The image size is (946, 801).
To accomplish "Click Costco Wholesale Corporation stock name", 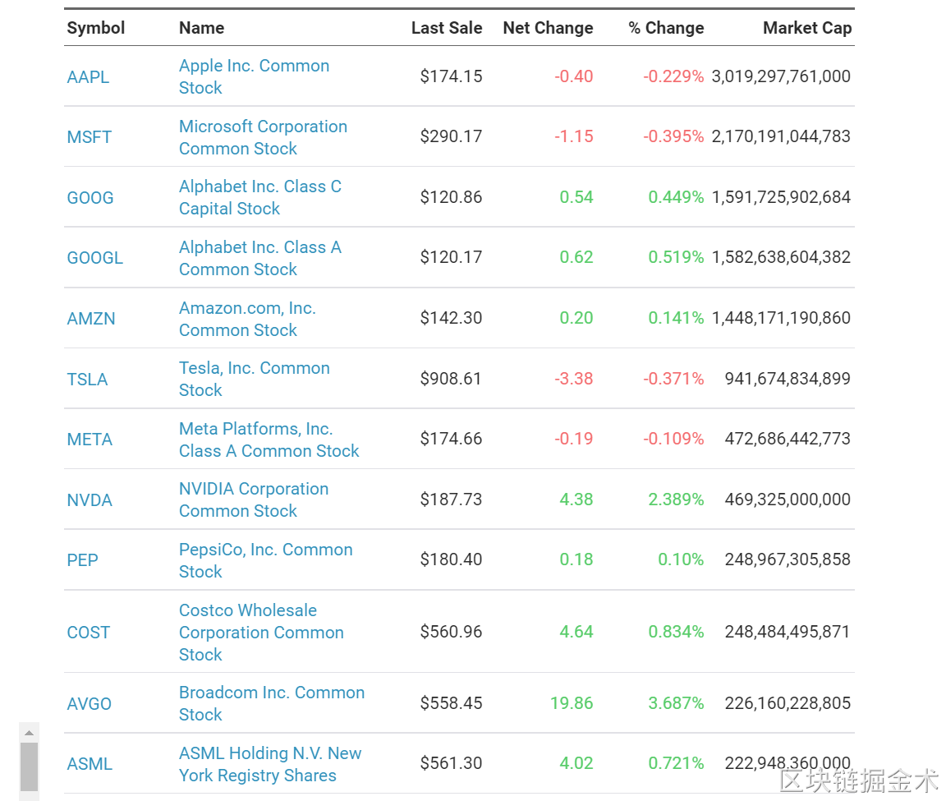I will (261, 633).
